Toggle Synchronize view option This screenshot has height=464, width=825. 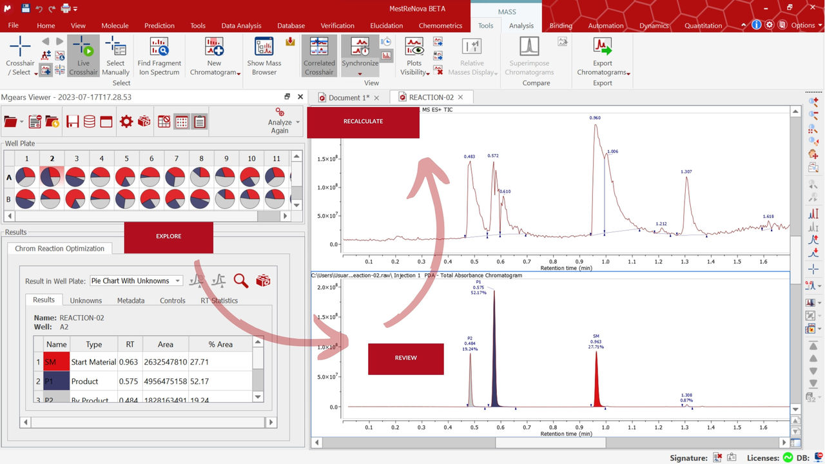point(360,55)
